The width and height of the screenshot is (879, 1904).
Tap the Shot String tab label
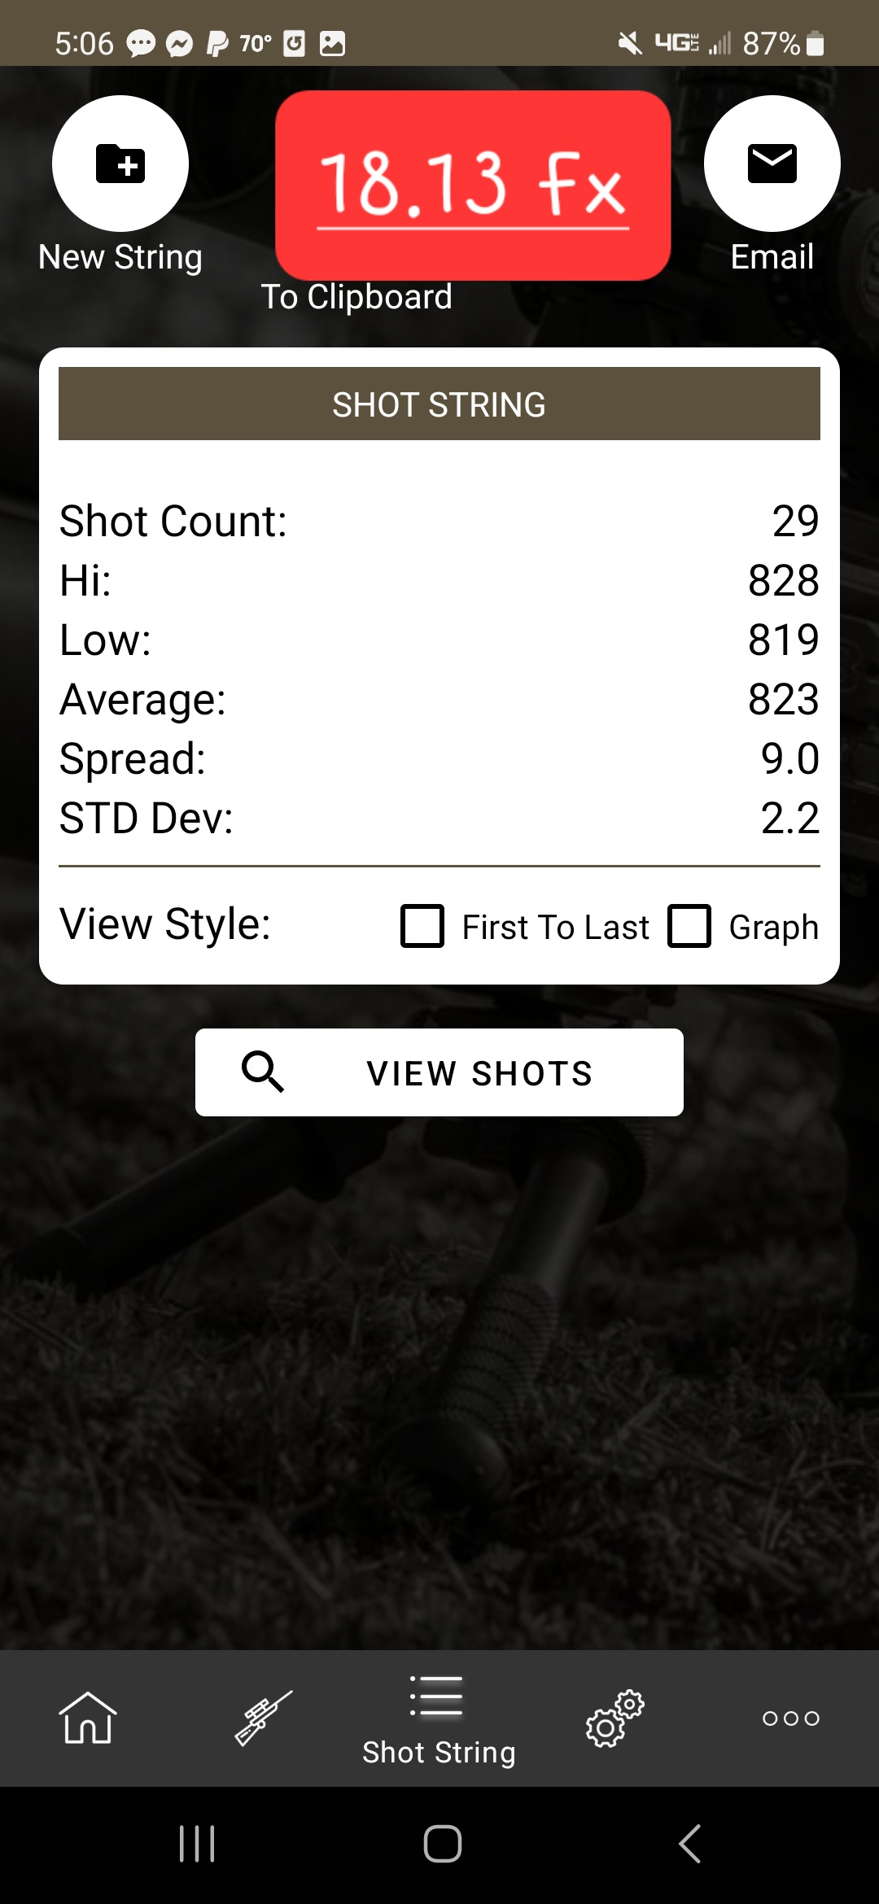(x=439, y=1752)
